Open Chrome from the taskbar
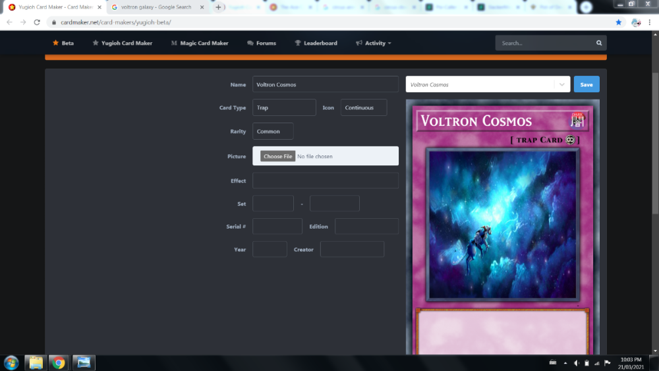 coord(59,362)
